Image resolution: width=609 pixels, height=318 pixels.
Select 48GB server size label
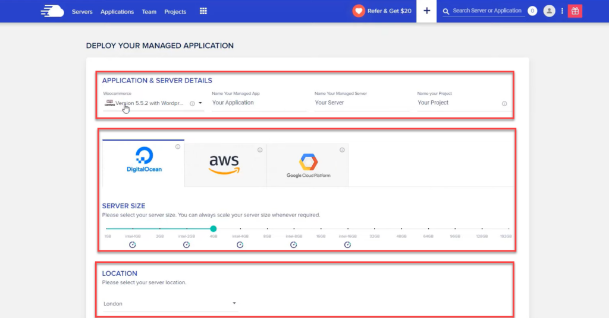click(x=401, y=236)
